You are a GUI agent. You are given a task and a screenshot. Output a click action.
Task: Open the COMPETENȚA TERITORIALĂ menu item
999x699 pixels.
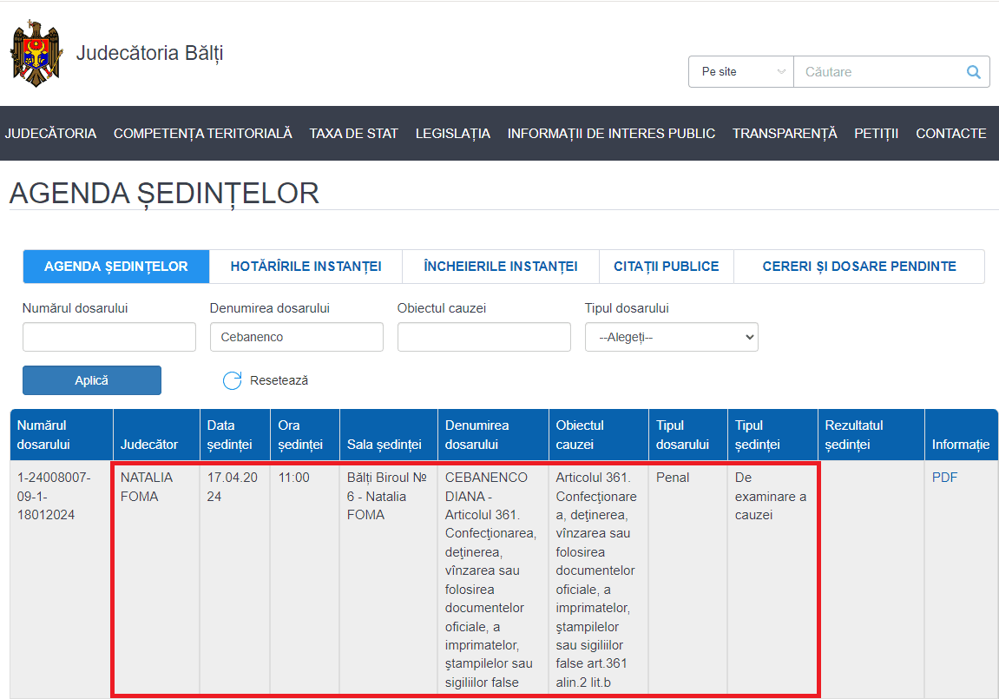202,134
